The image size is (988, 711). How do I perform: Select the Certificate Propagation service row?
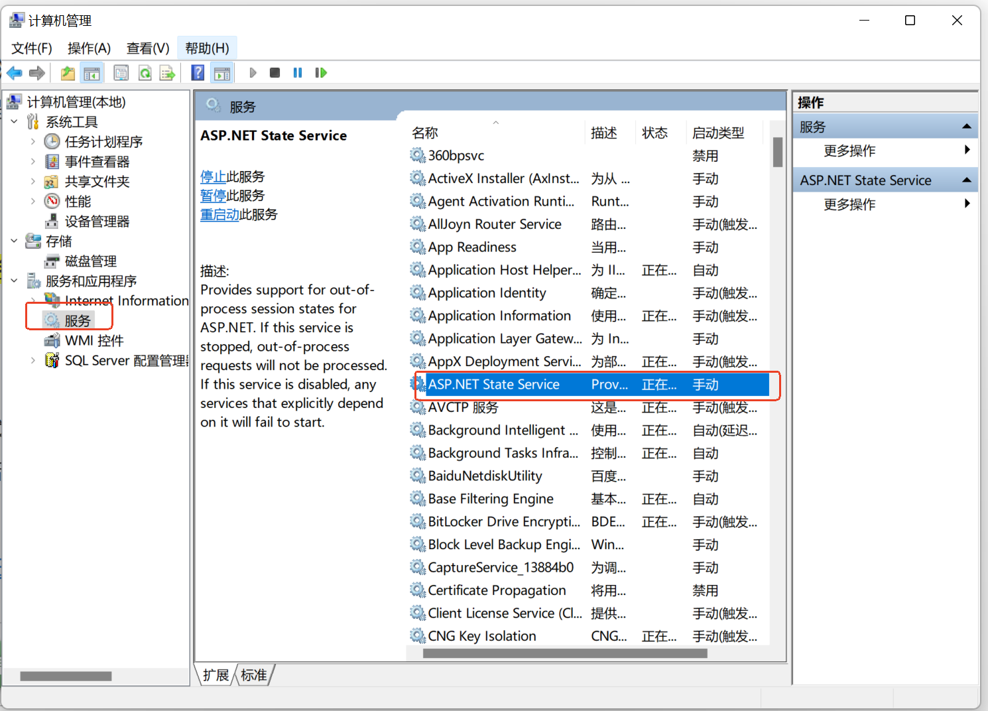[x=589, y=590]
